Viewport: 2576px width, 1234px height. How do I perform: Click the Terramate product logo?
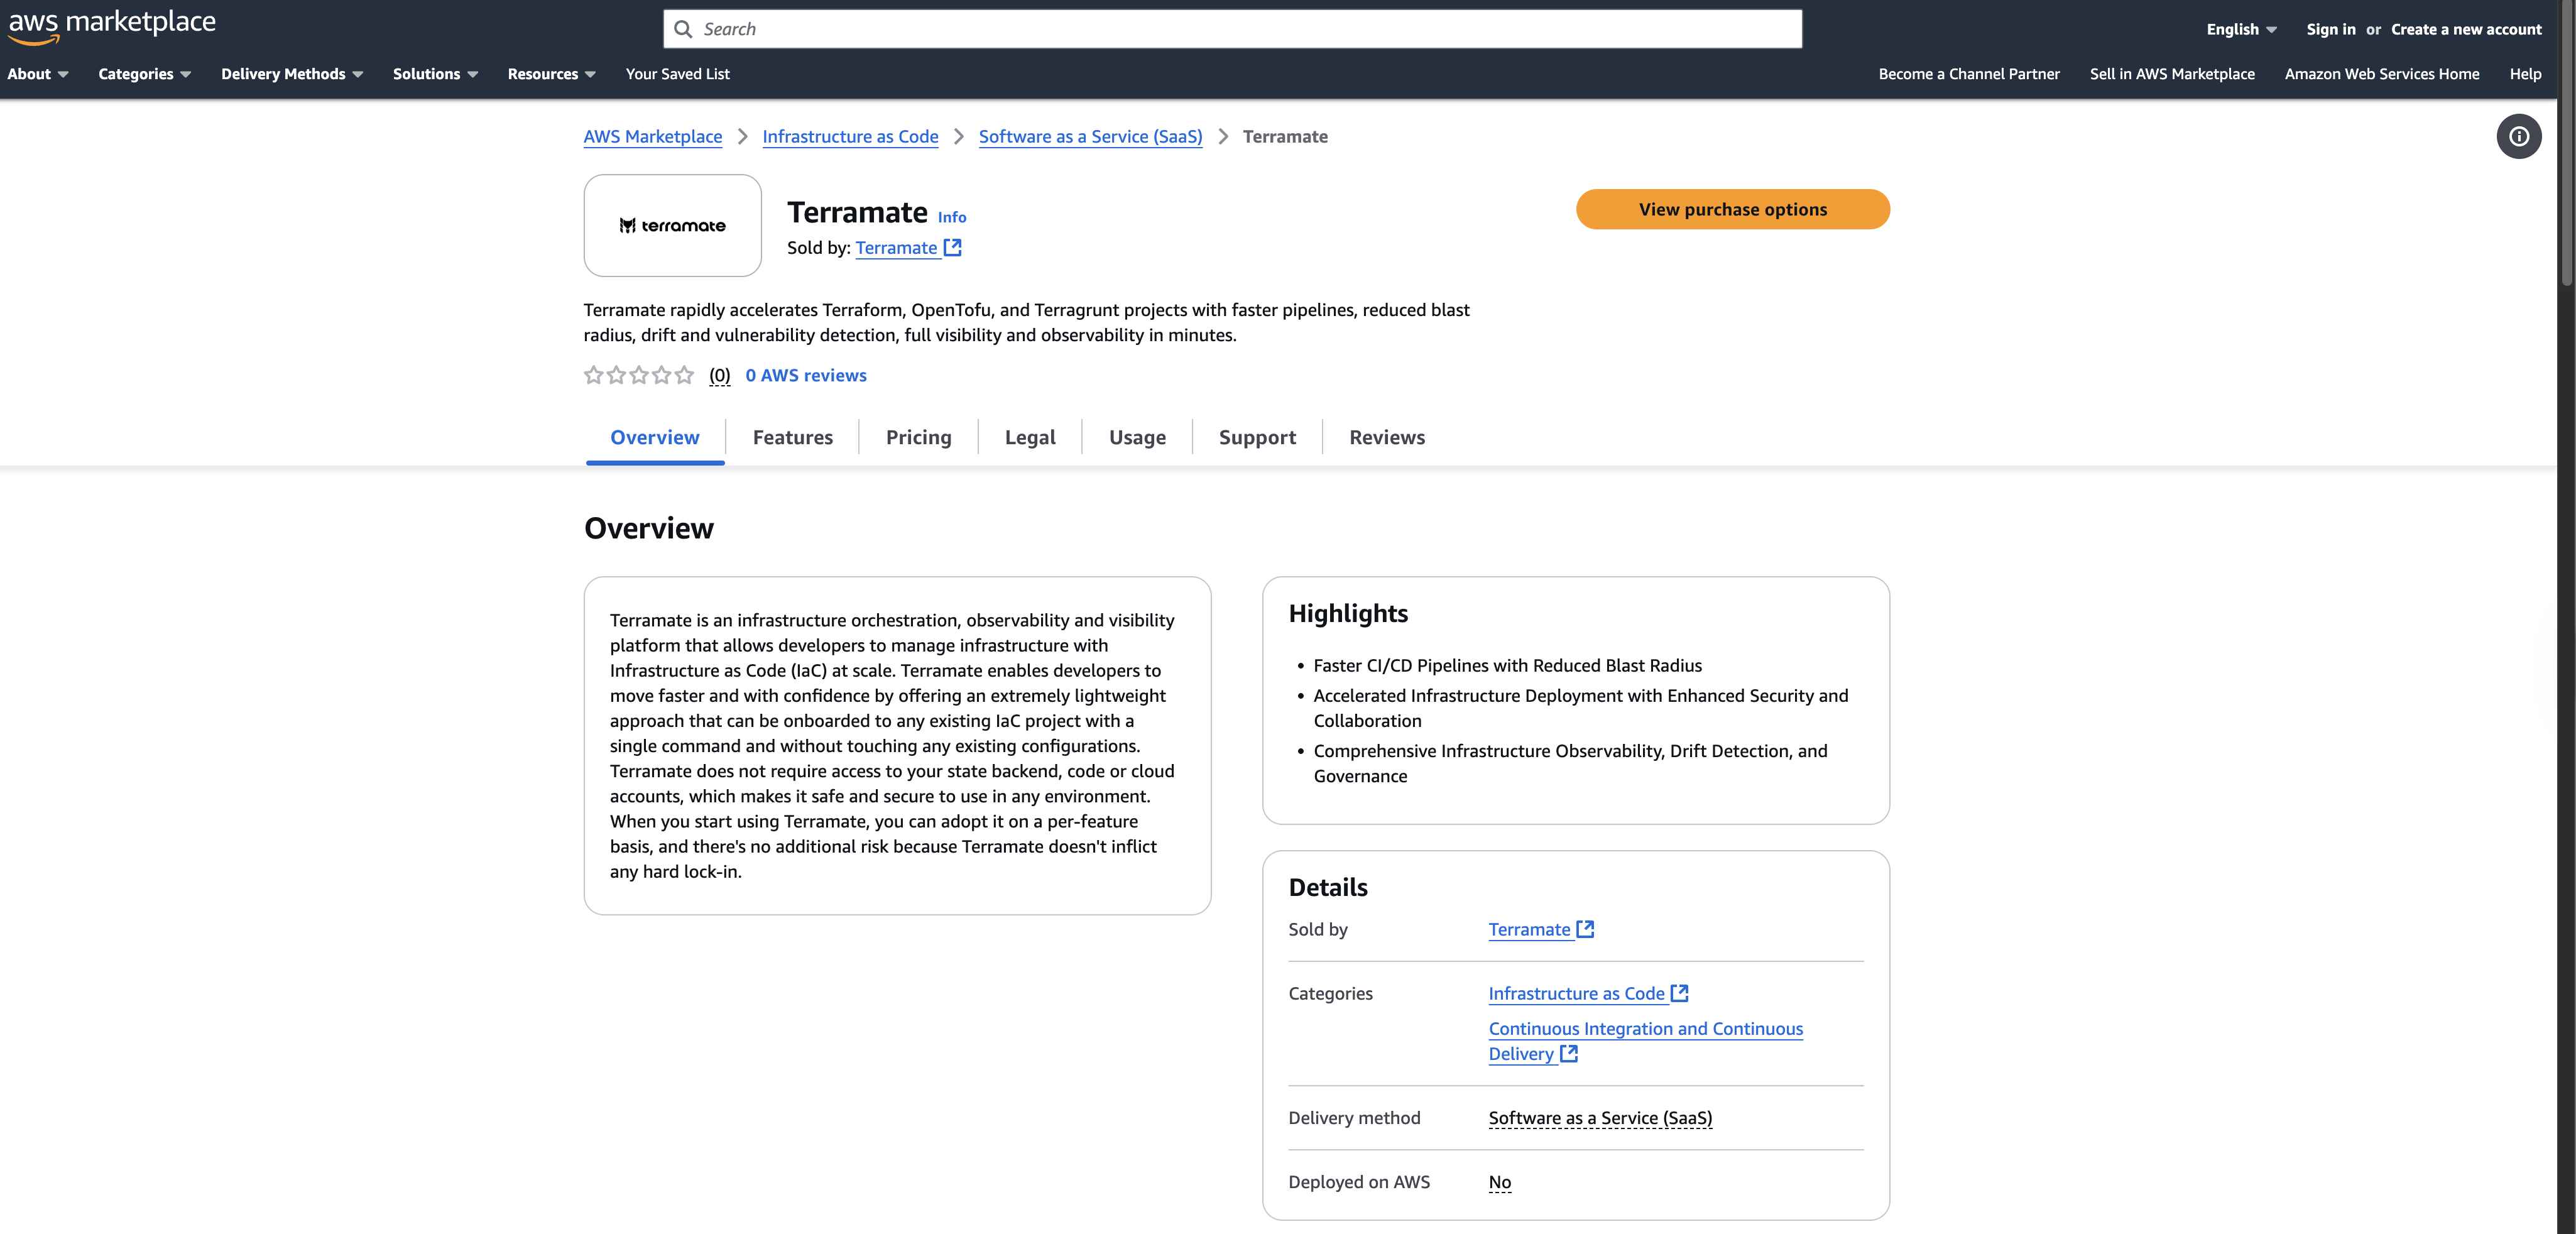click(672, 225)
